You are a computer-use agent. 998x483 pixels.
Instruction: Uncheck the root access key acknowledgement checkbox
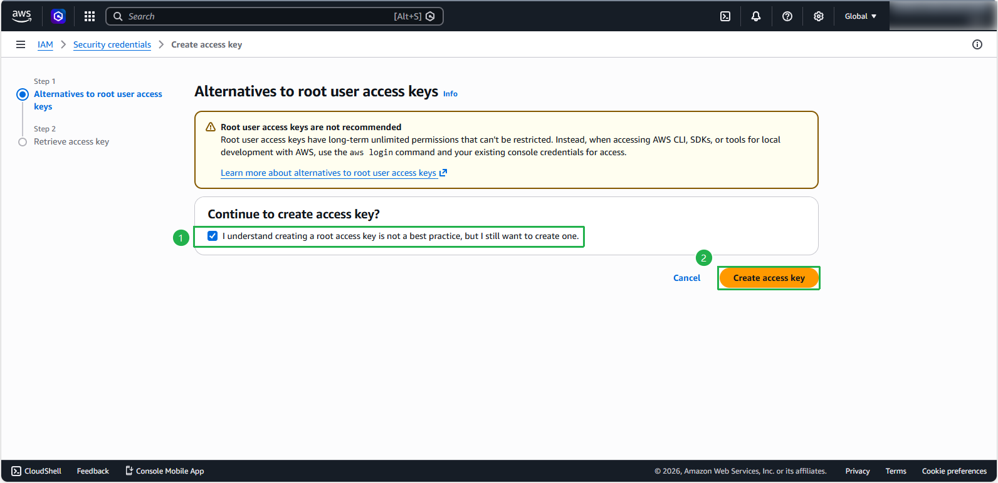point(213,236)
